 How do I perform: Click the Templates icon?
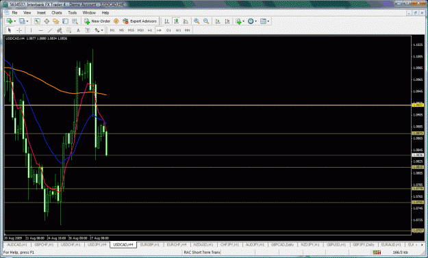pos(263,21)
